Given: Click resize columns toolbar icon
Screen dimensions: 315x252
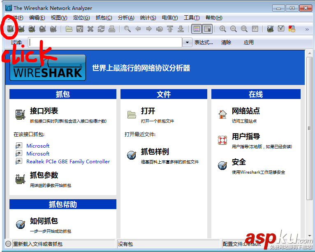Looking at the screenshot, I should pyautogui.click(x=255, y=29).
